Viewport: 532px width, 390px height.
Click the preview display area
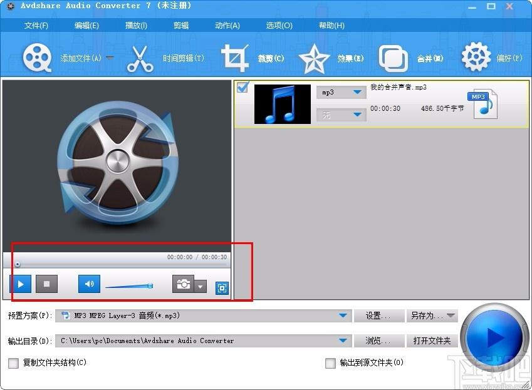click(x=117, y=166)
